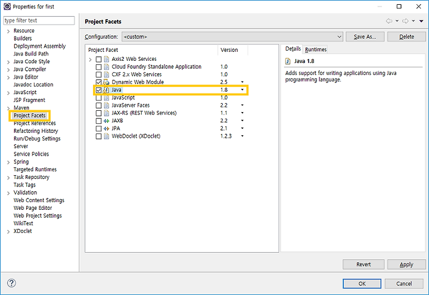Select Server properties page

(21, 147)
